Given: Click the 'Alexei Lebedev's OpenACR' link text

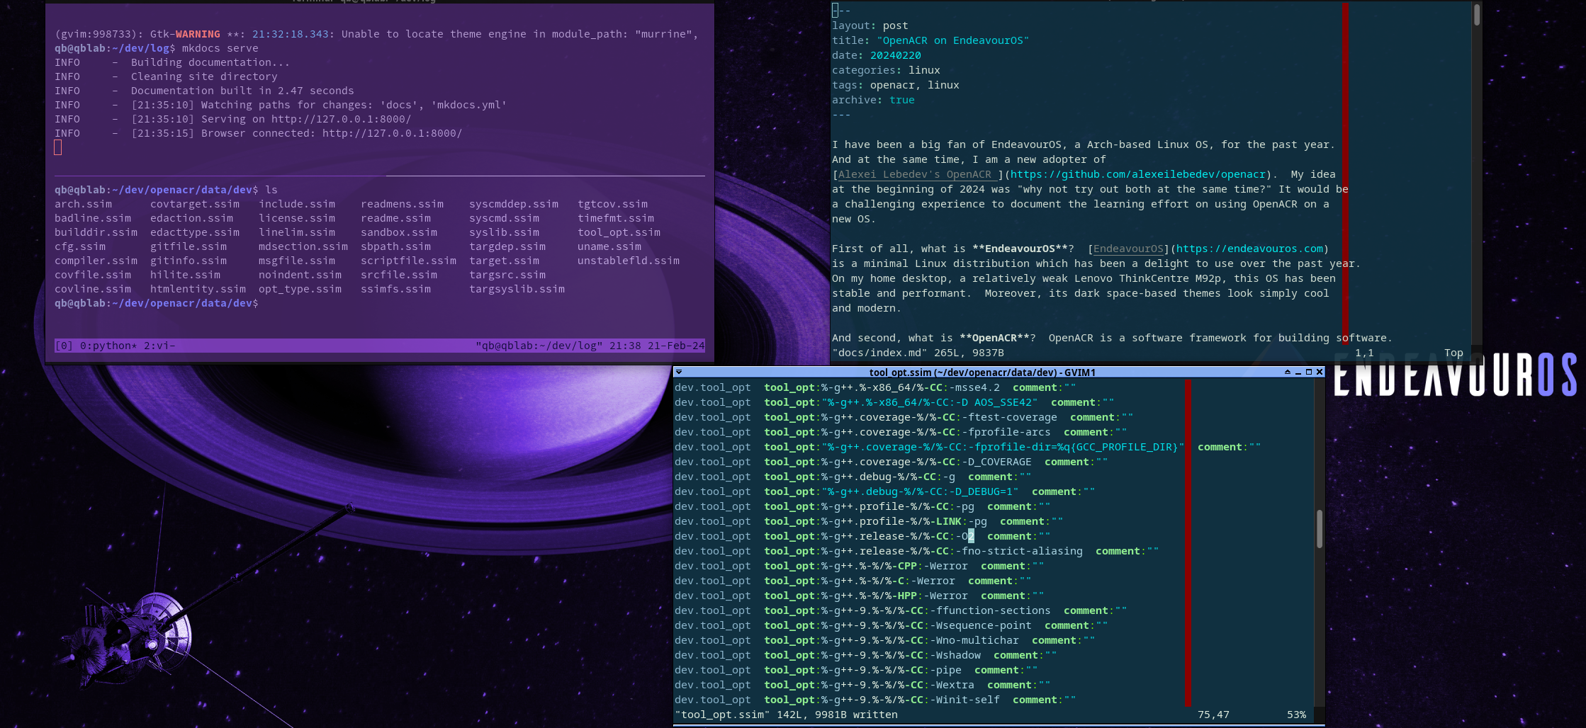Looking at the screenshot, I should (915, 174).
